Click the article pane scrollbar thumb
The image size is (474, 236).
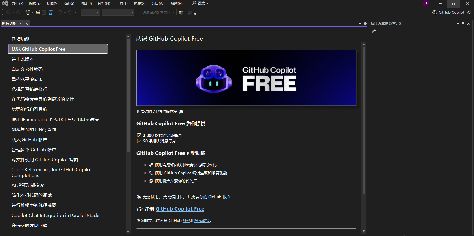tap(364, 121)
